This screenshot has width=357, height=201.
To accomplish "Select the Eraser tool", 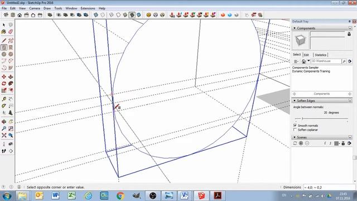I will click(11, 32).
